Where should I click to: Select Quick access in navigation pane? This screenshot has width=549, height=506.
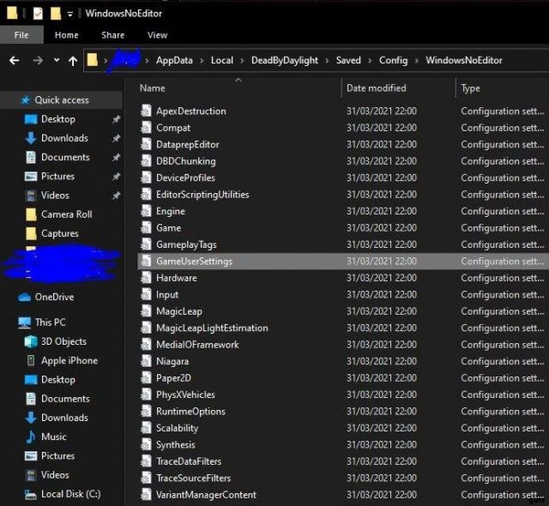point(62,100)
